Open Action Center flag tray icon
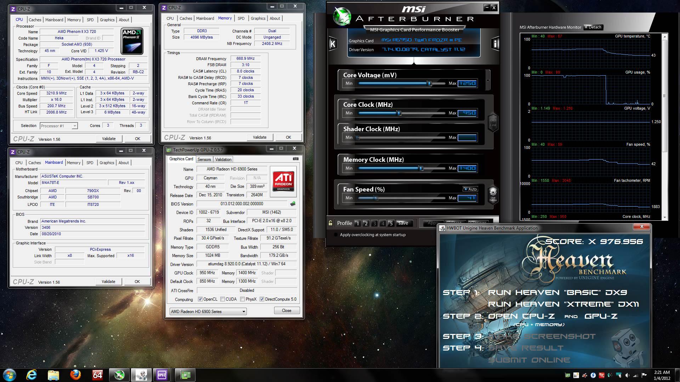Screen dimensions: 680x382 [644, 375]
